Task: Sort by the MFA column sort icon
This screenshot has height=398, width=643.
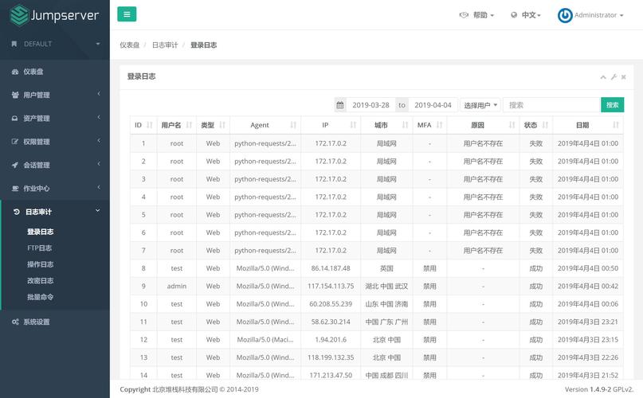Action: (x=439, y=125)
